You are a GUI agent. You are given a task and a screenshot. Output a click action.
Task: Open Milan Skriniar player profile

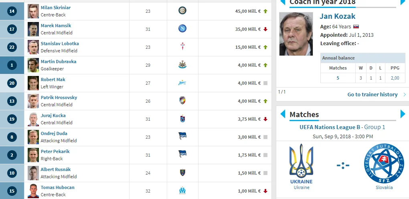click(x=56, y=8)
